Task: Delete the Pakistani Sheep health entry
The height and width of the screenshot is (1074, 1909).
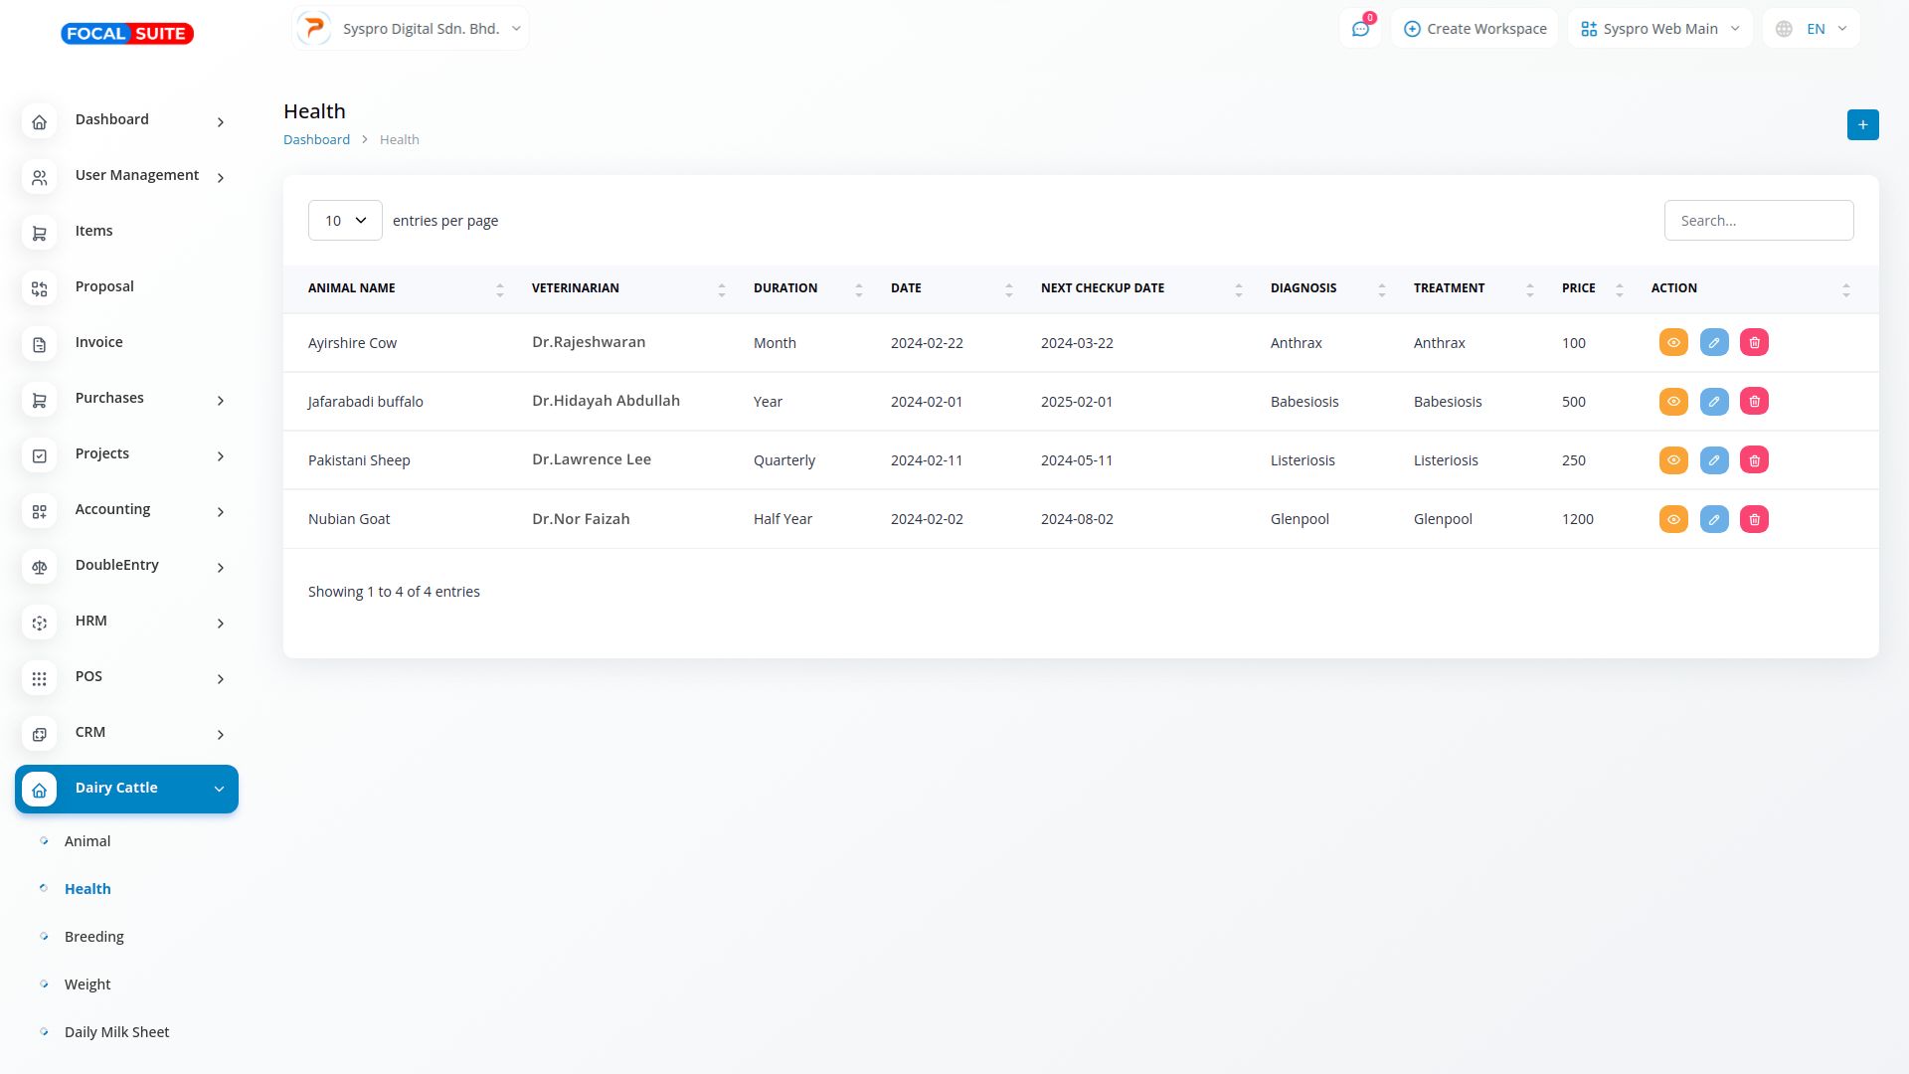Action: [1754, 460]
